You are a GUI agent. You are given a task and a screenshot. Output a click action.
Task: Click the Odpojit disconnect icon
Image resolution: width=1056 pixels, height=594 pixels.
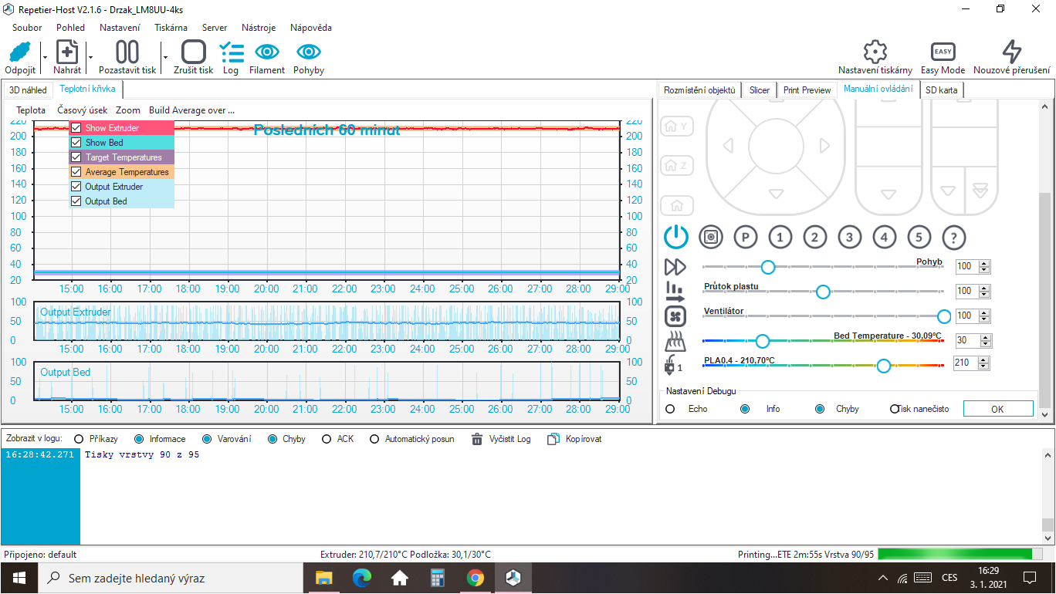pyautogui.click(x=20, y=52)
